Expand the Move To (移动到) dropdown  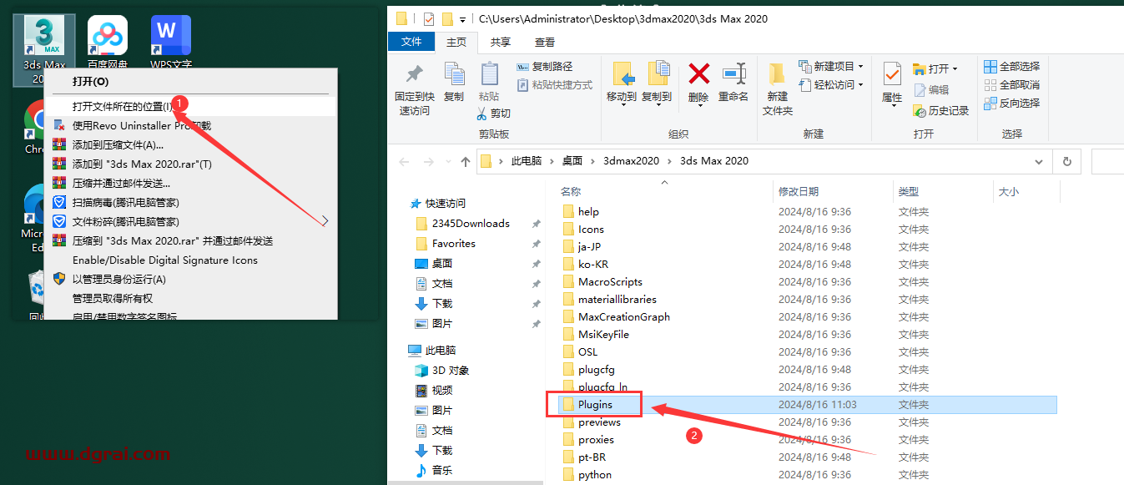[622, 97]
